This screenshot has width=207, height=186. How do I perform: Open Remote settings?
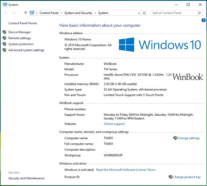click(x=19, y=38)
